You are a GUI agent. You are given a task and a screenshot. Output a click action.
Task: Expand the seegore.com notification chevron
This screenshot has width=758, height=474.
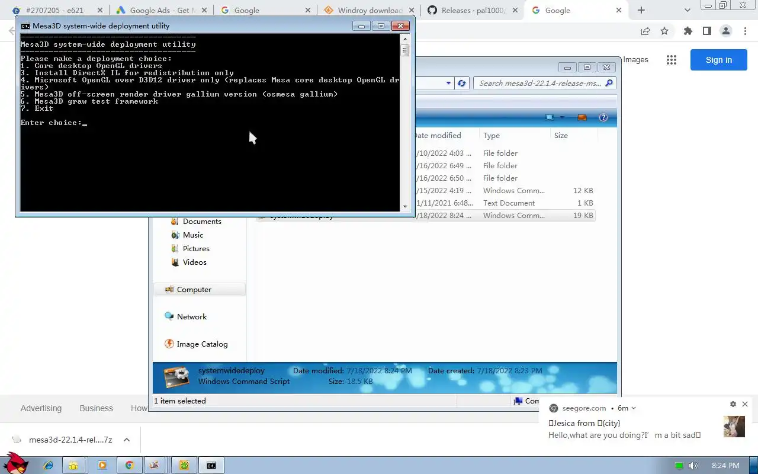634,408
